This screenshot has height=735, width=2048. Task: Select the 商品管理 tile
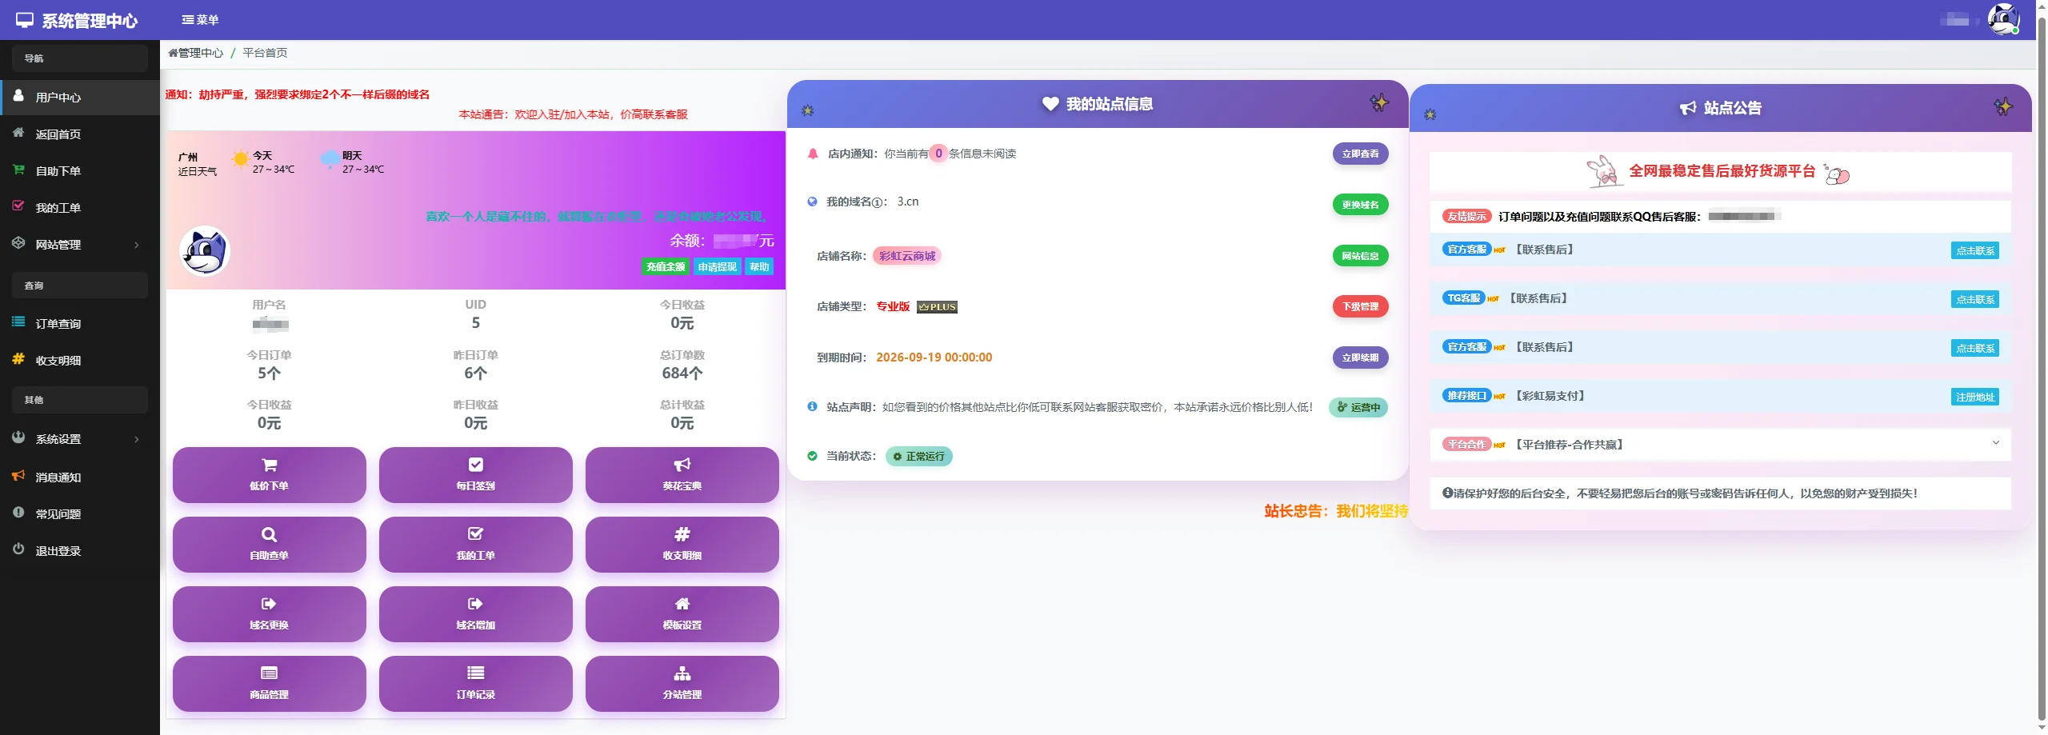click(x=269, y=684)
